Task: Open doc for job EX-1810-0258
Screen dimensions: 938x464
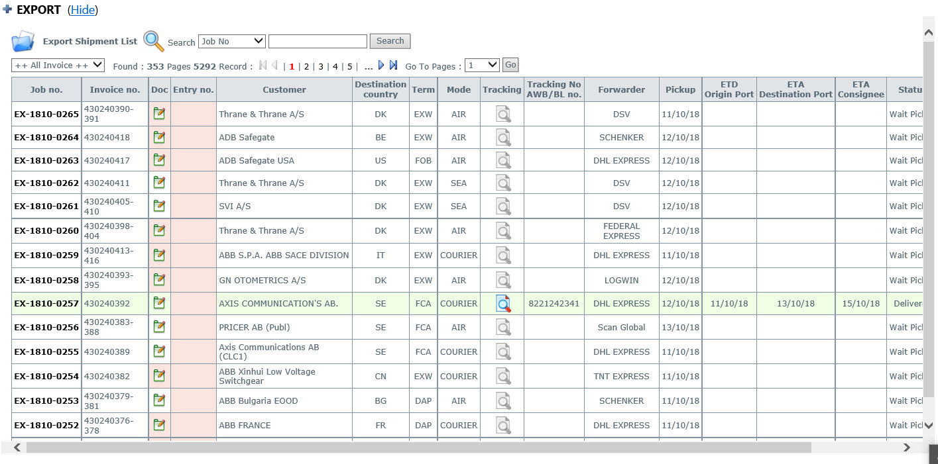Action: pyautogui.click(x=159, y=279)
